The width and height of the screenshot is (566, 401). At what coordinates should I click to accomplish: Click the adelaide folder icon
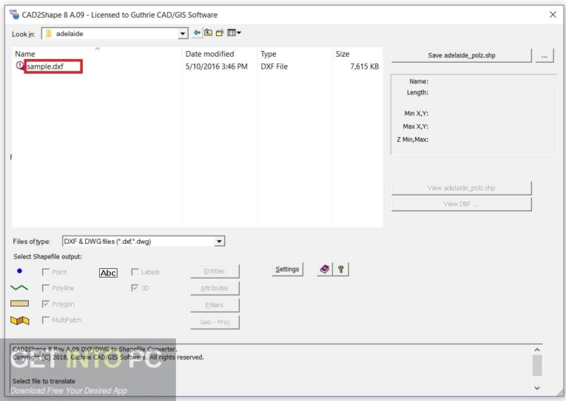[x=49, y=33]
